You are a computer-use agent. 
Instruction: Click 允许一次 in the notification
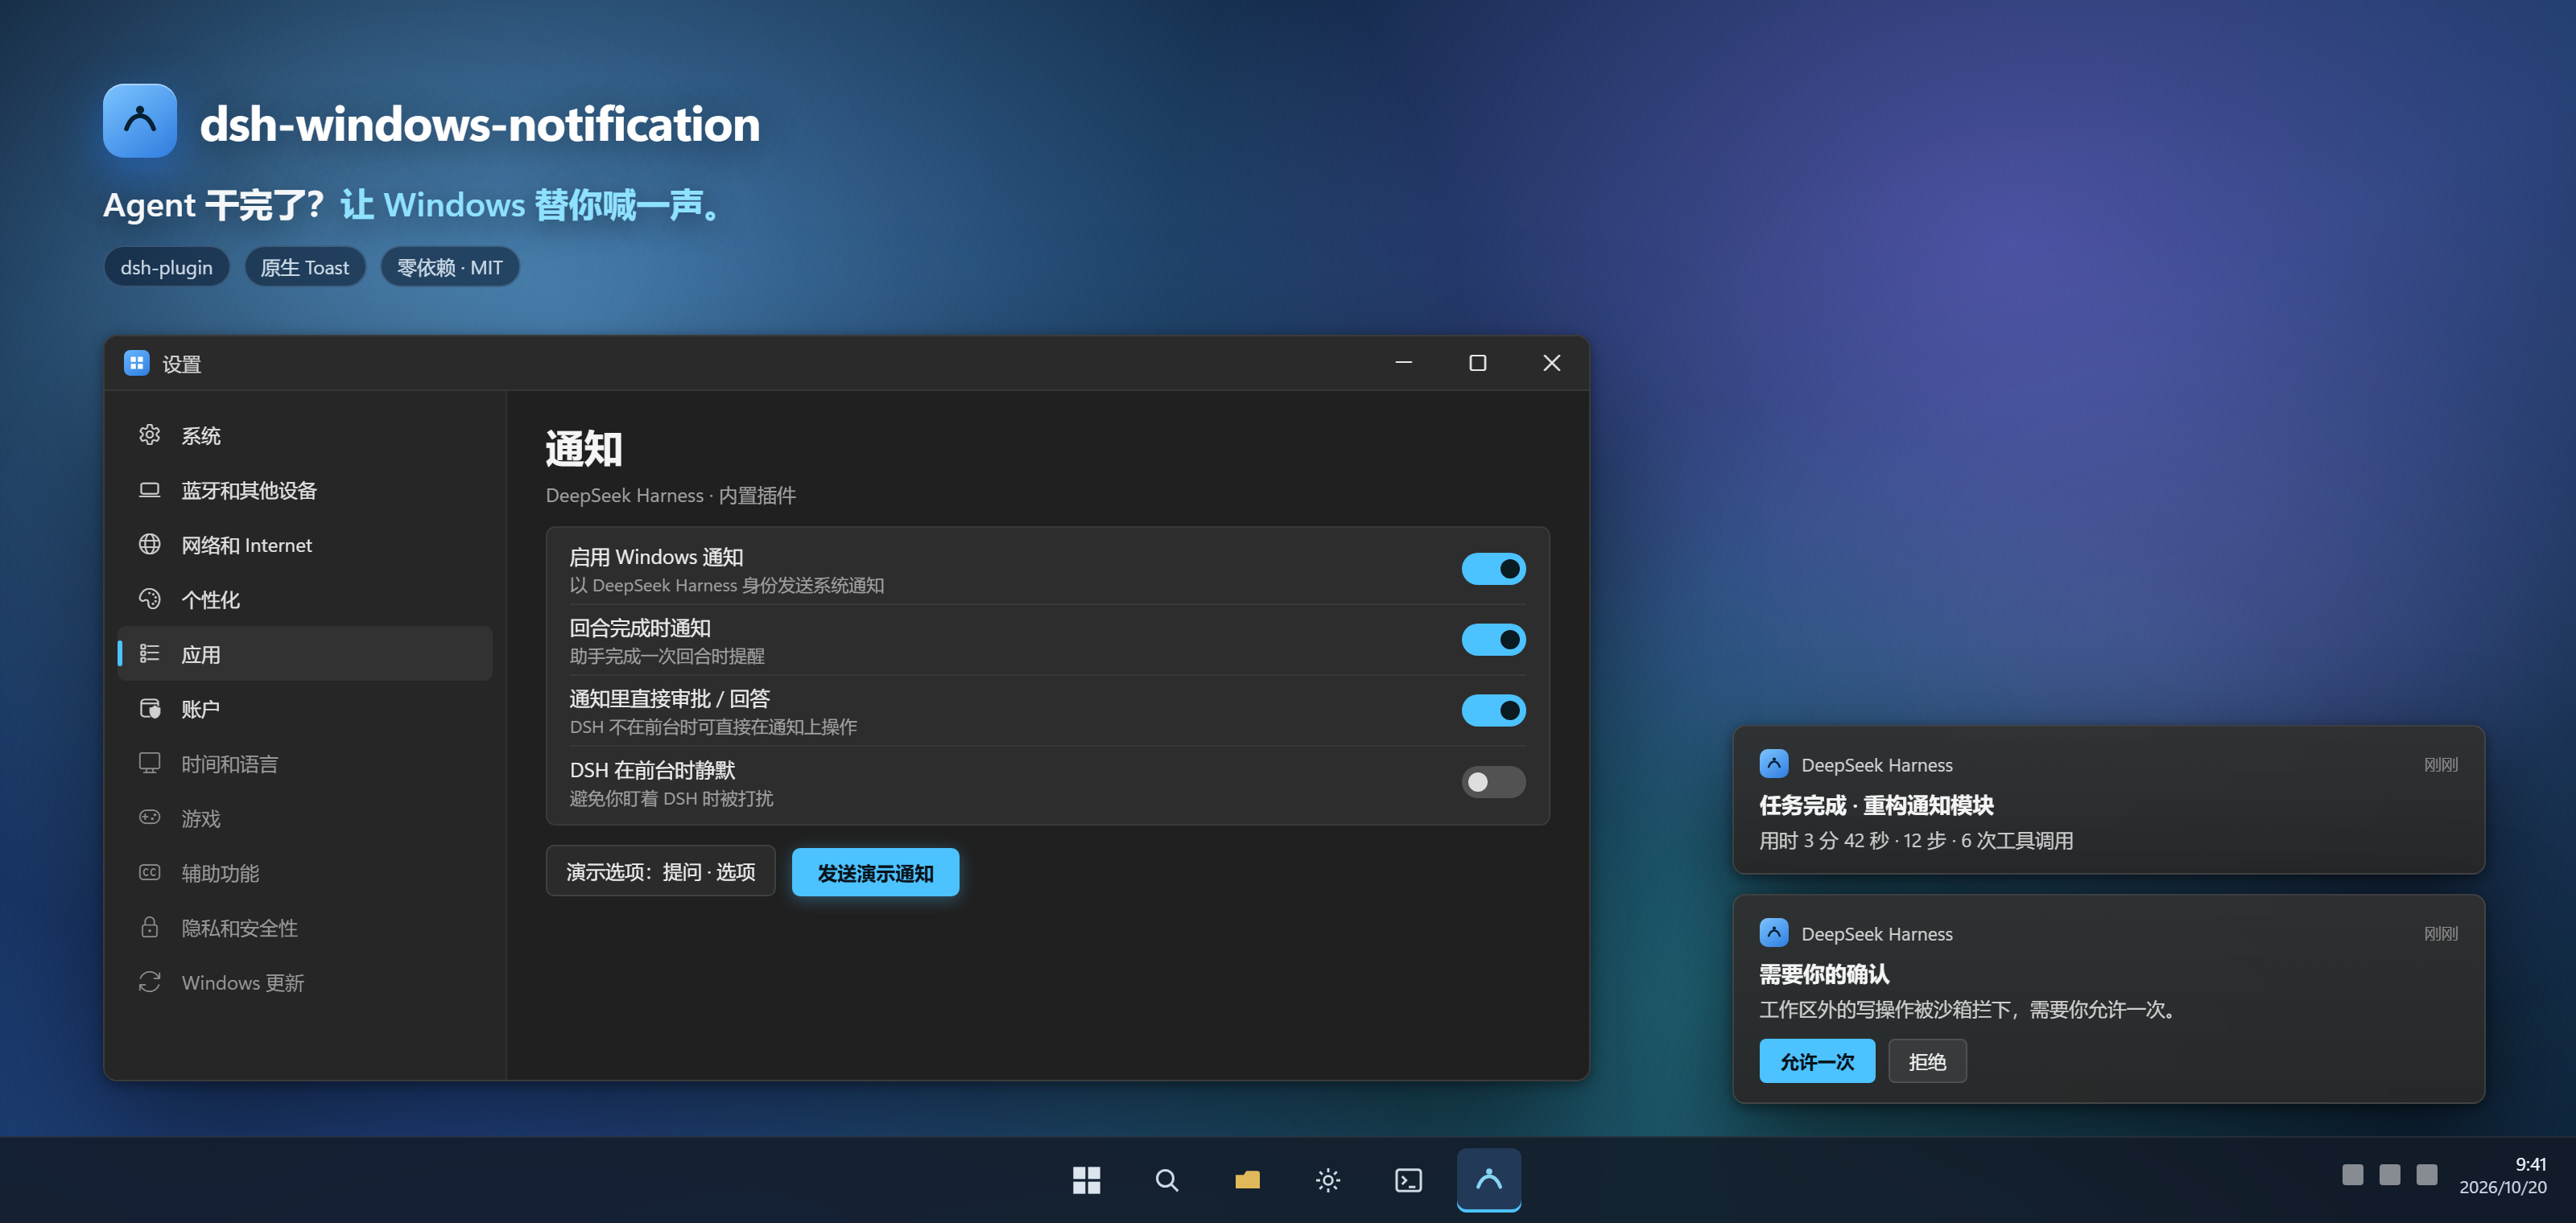click(1817, 1060)
